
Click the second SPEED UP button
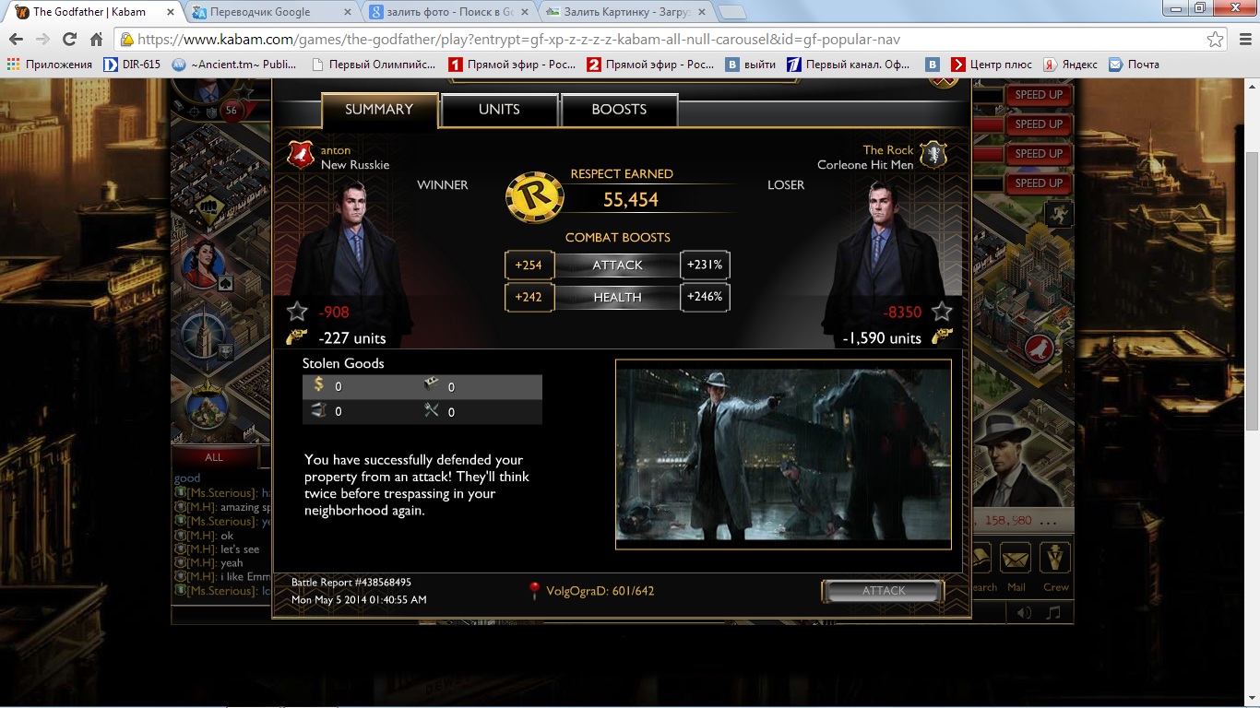[1039, 124]
